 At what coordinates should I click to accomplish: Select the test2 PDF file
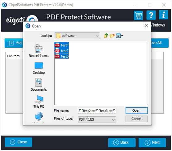pos(62,51)
